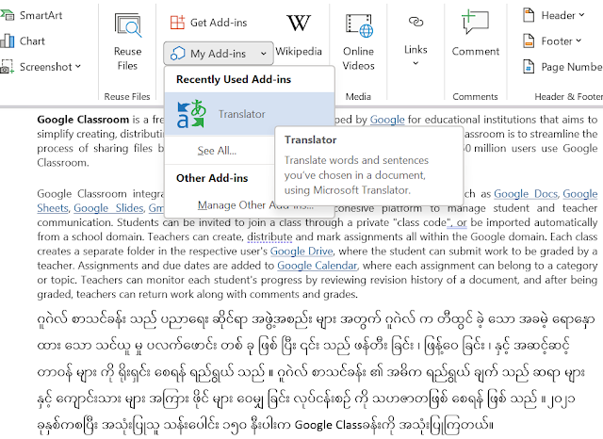The width and height of the screenshot is (603, 439).
Task: Open the Google Docs hyperlink
Action: (526, 194)
